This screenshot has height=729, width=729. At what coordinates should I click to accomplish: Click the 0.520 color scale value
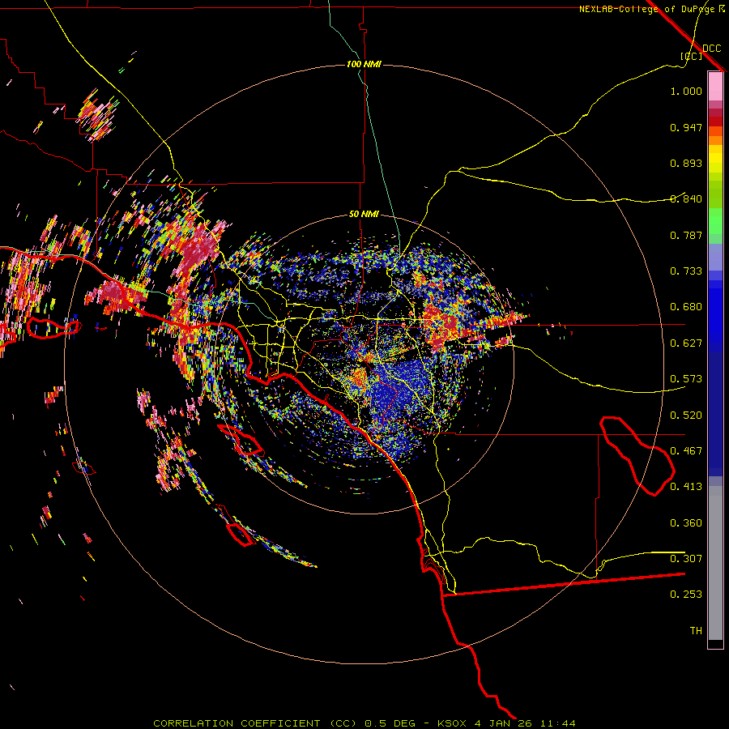click(686, 416)
